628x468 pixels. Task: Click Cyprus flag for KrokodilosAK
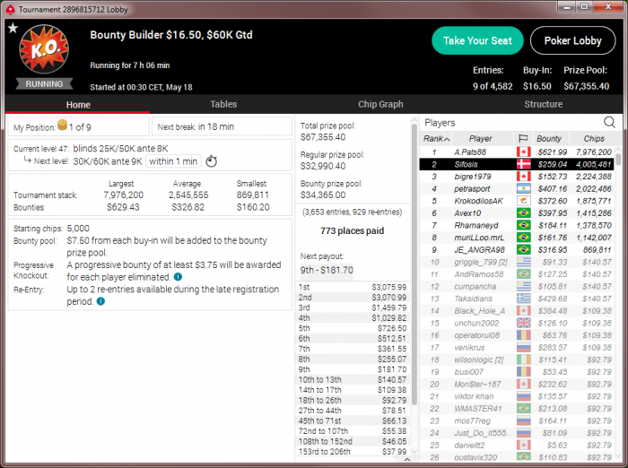pyautogui.click(x=523, y=201)
